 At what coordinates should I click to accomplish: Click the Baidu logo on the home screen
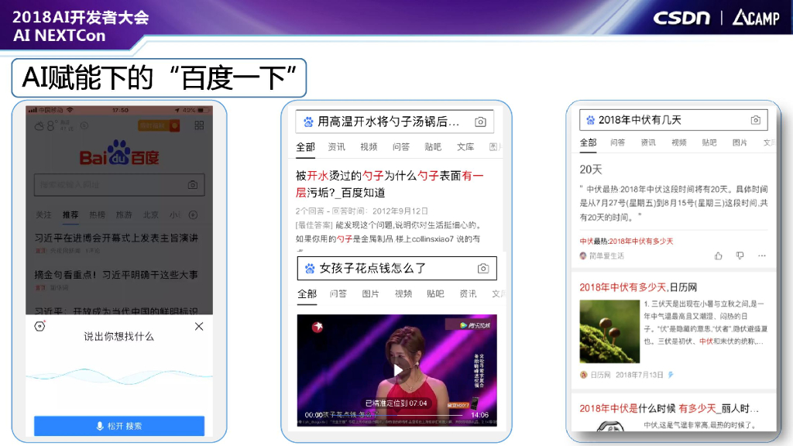(119, 153)
